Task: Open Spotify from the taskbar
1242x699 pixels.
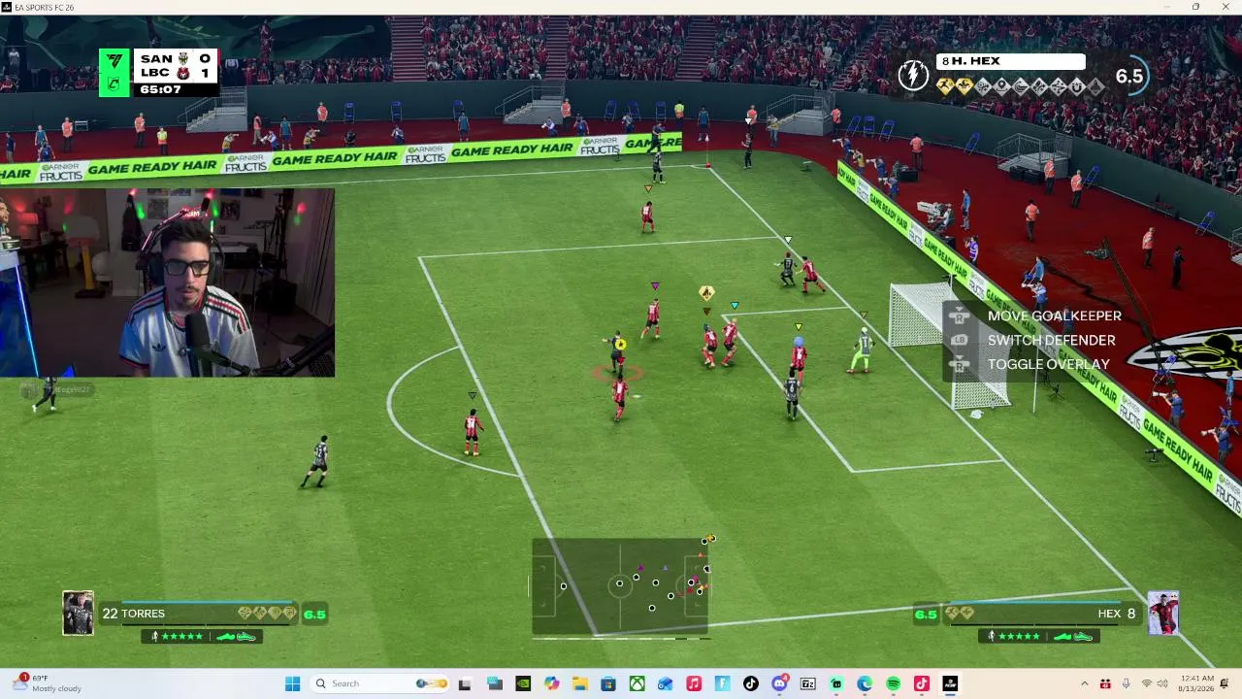Action: 893,683
